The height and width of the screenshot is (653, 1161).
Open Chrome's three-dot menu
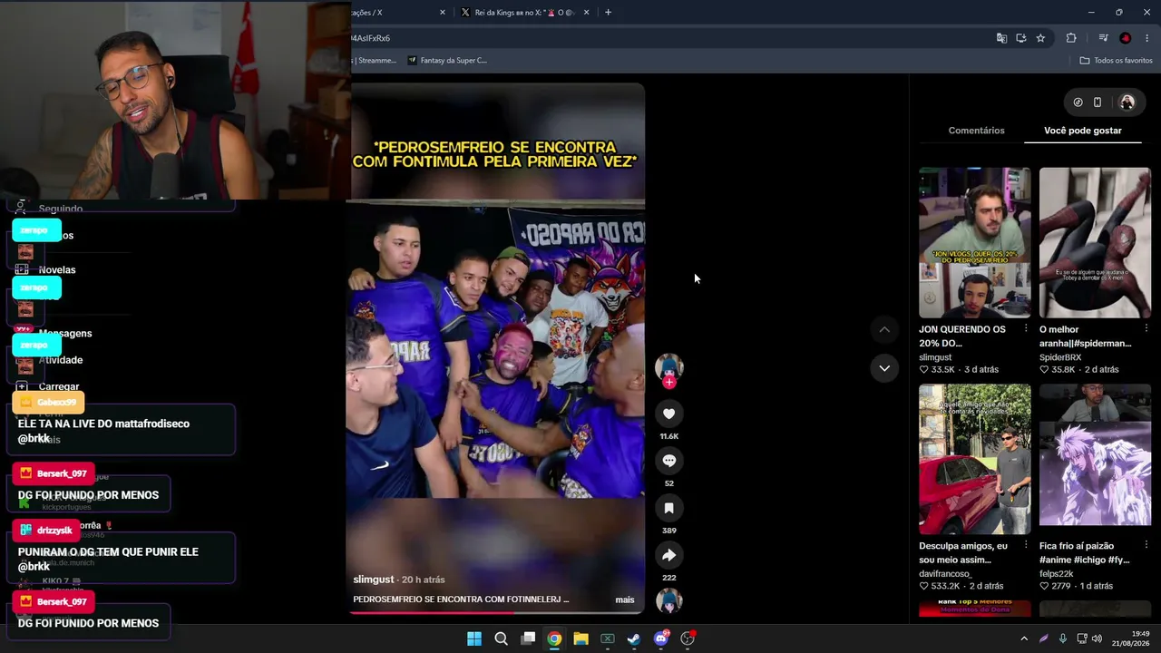(x=1147, y=38)
